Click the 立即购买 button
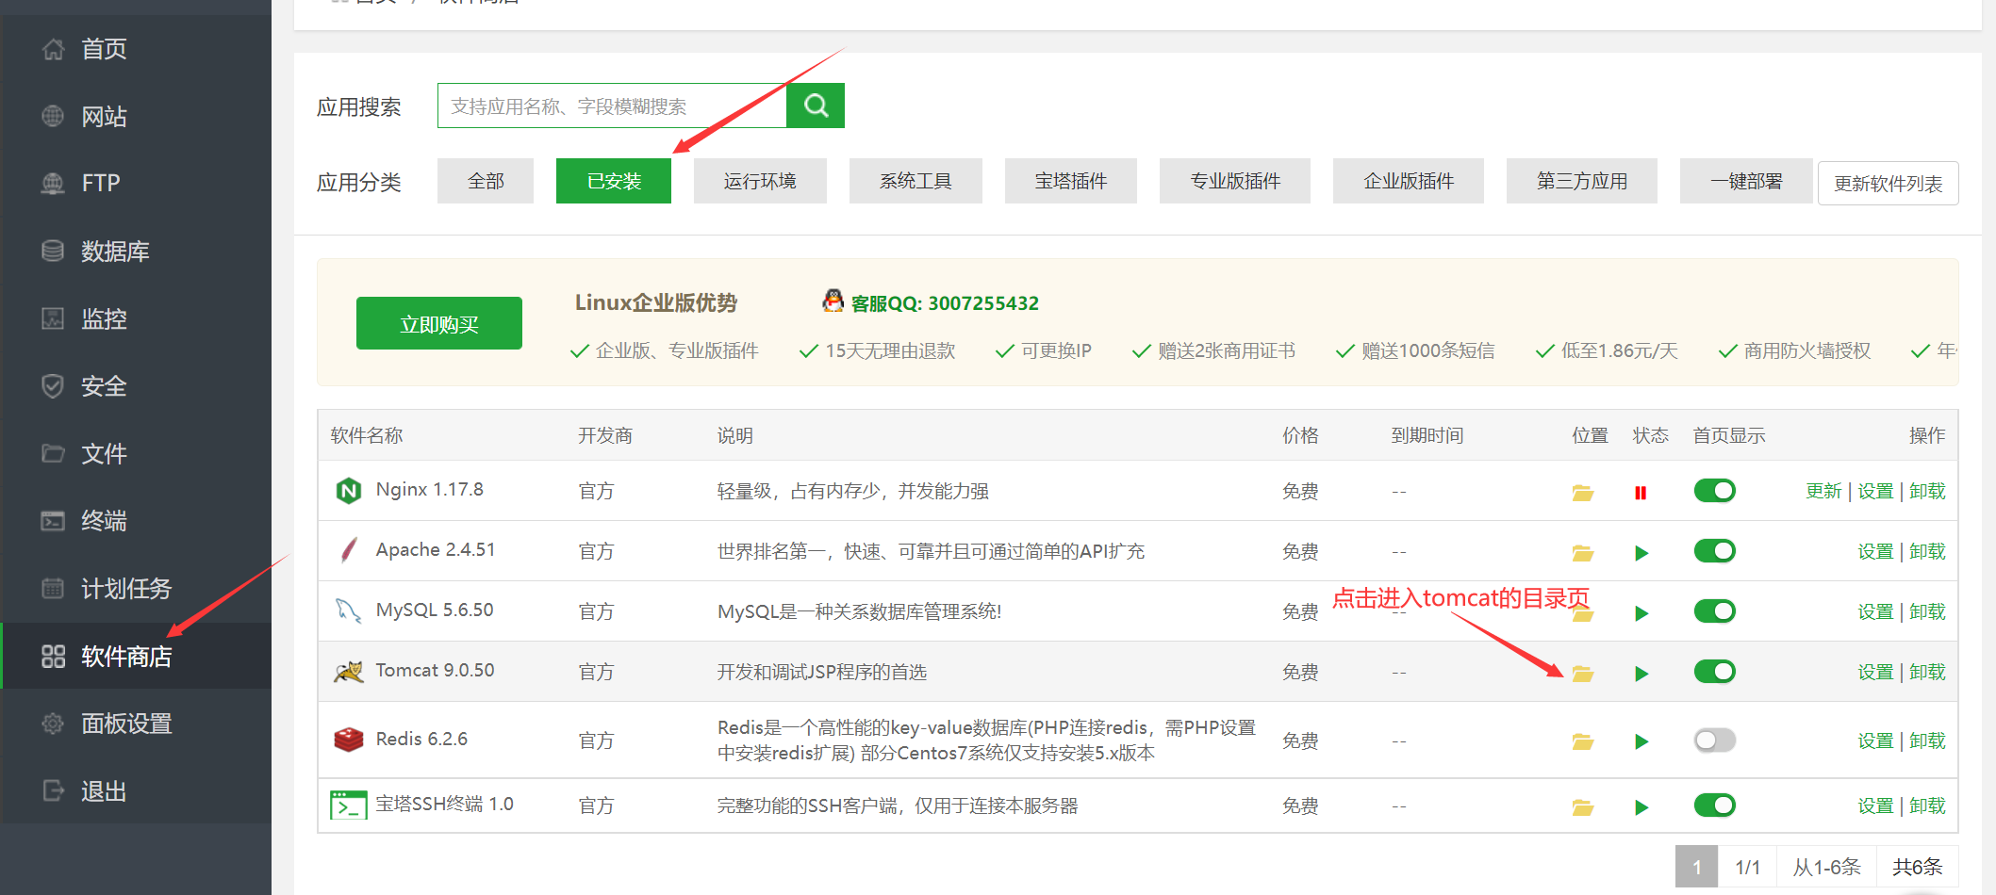Screen dimensions: 1996x895 click(439, 324)
